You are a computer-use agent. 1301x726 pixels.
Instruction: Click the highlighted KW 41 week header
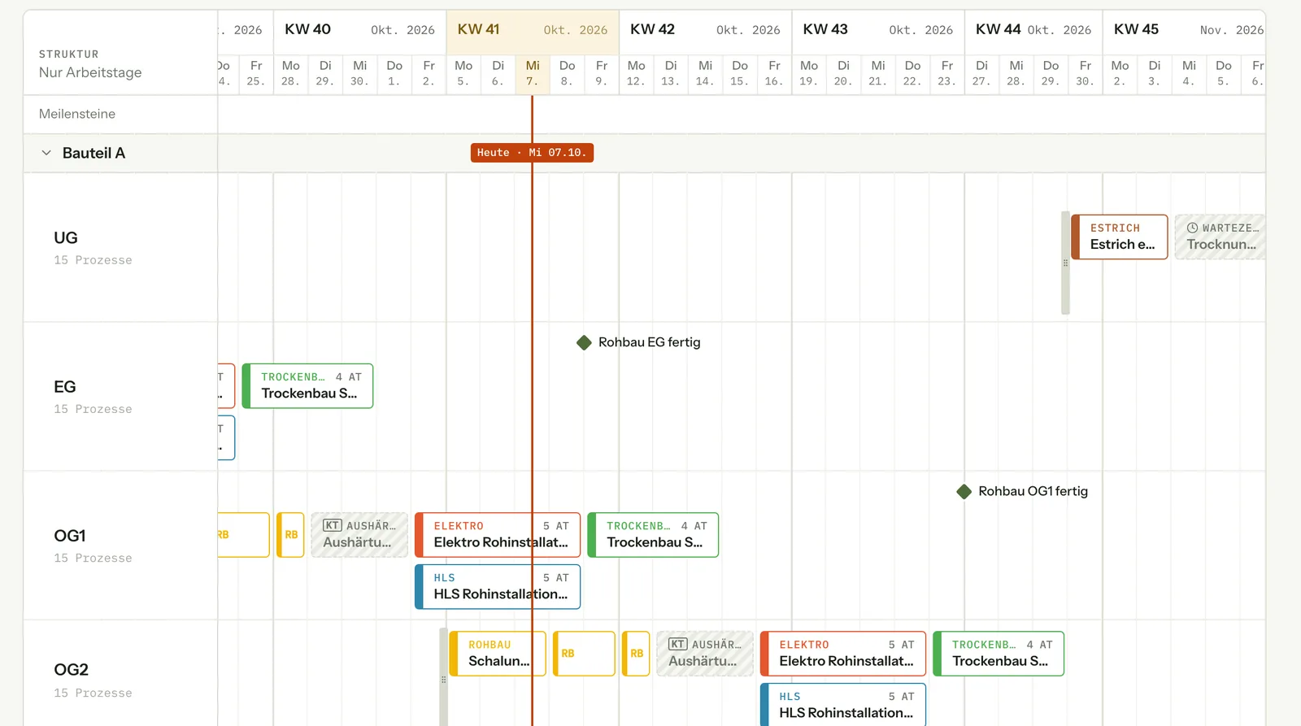coord(533,29)
